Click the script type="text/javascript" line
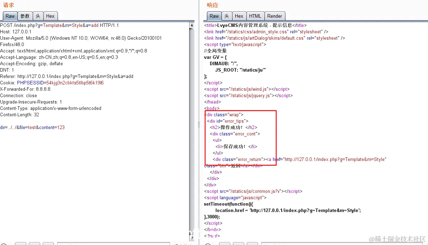 pyautogui.click(x=235, y=45)
